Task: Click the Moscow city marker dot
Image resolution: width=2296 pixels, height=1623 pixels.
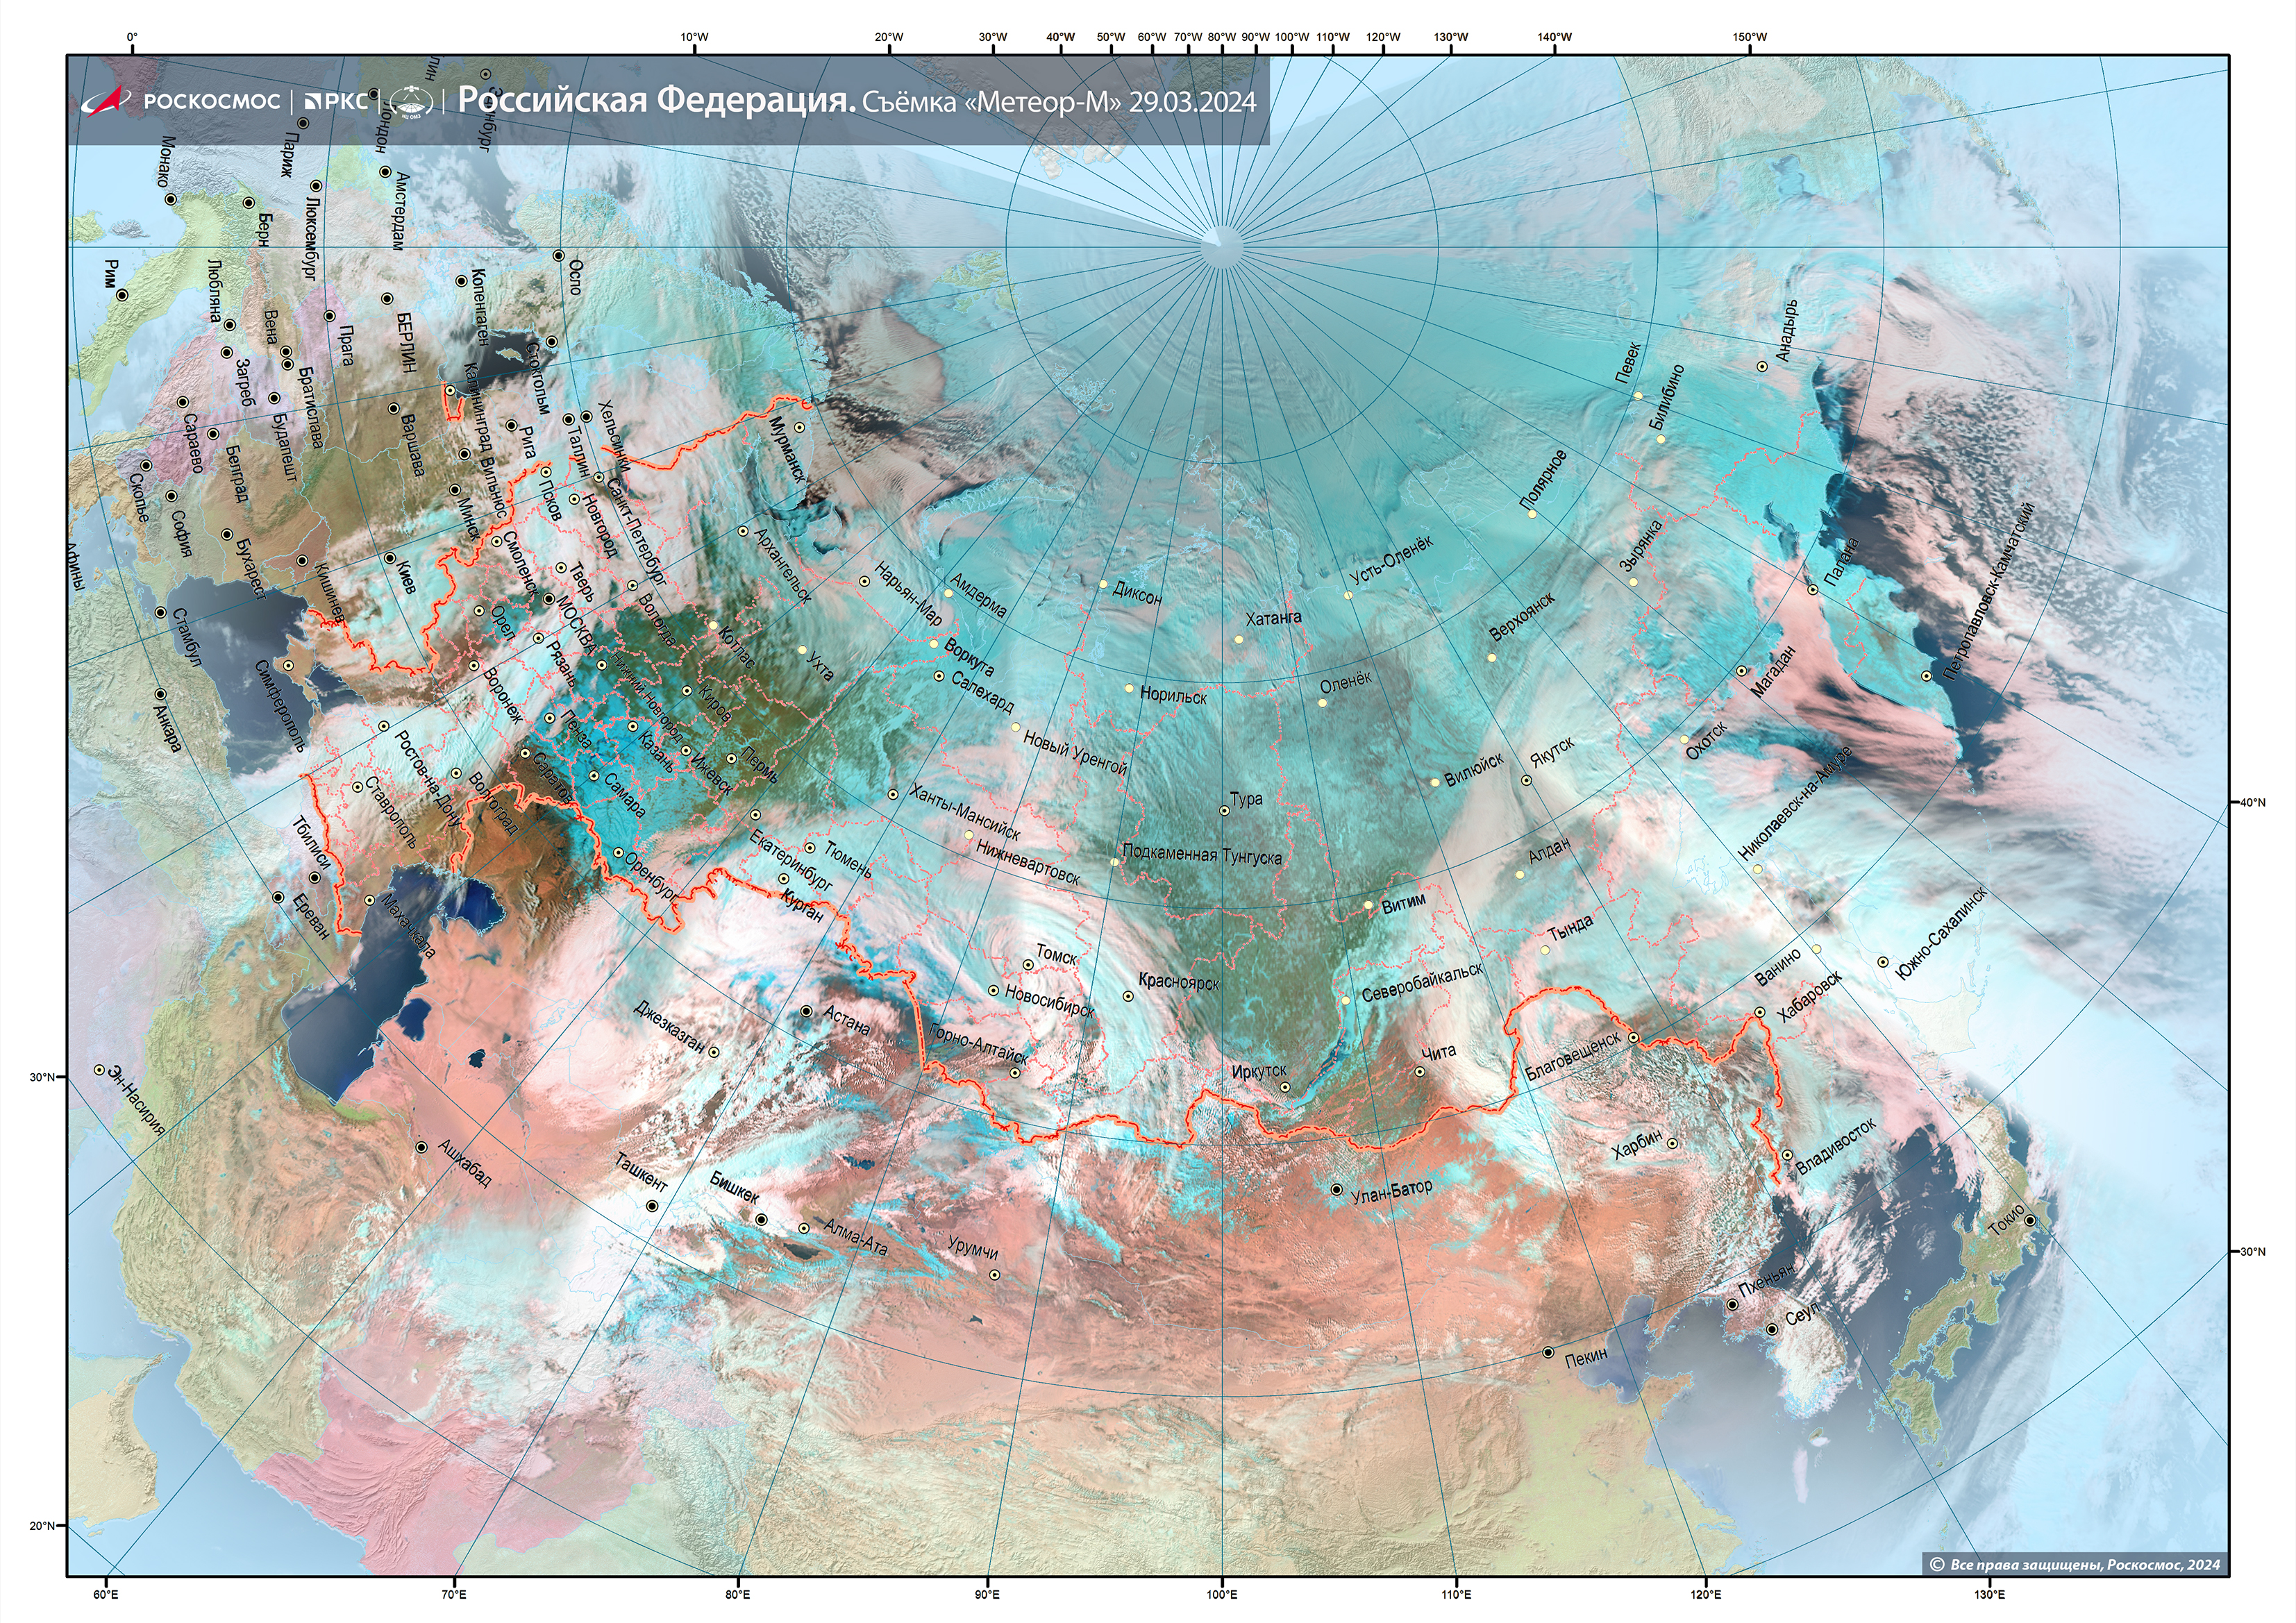Action: click(548, 600)
